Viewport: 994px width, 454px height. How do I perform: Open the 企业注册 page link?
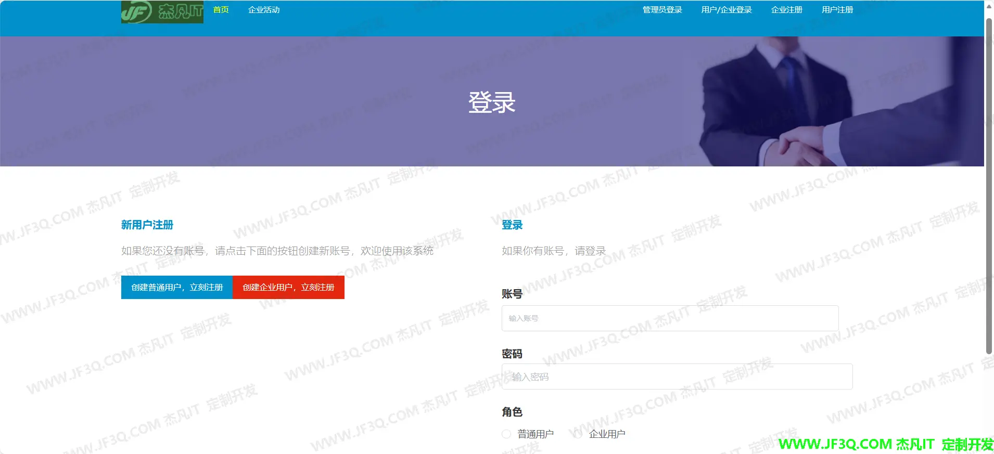coord(786,10)
